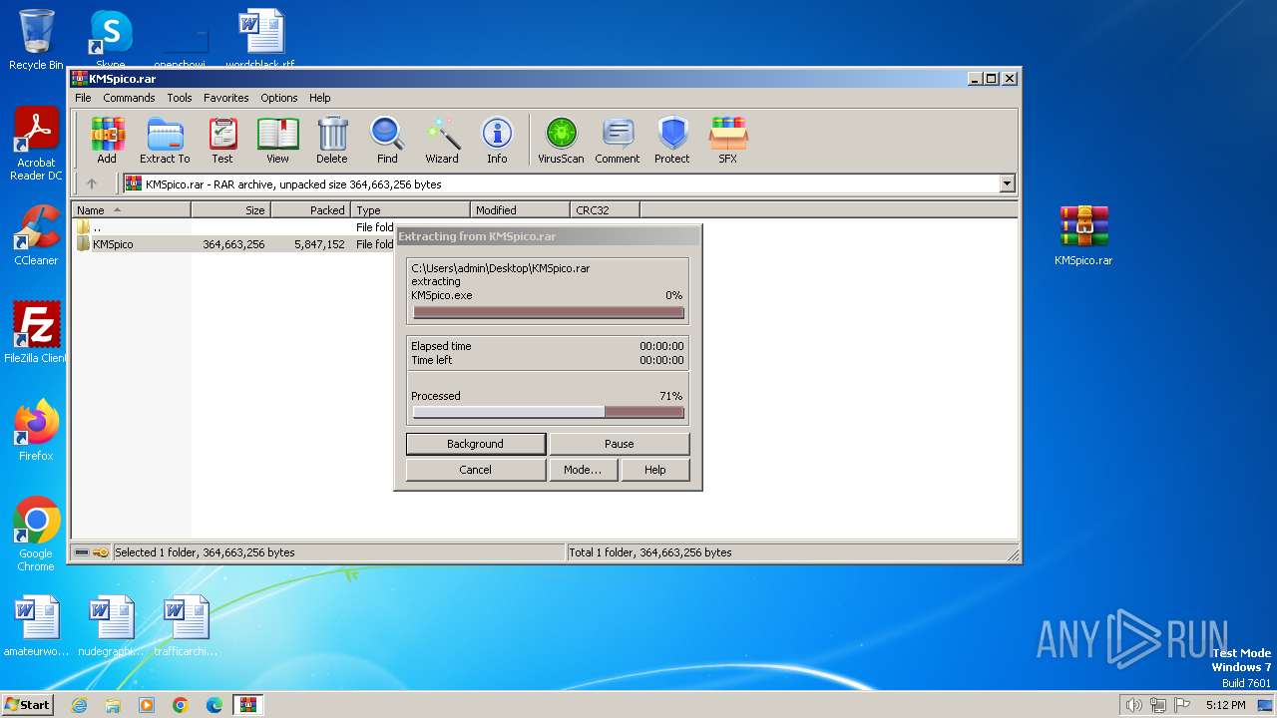The image size is (1277, 718).
Task: Open Skype desktop shortcut
Action: 111,40
